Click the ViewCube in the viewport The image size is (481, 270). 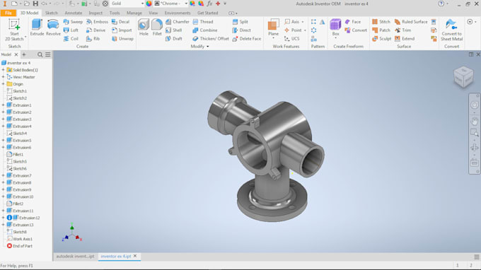coord(463,76)
